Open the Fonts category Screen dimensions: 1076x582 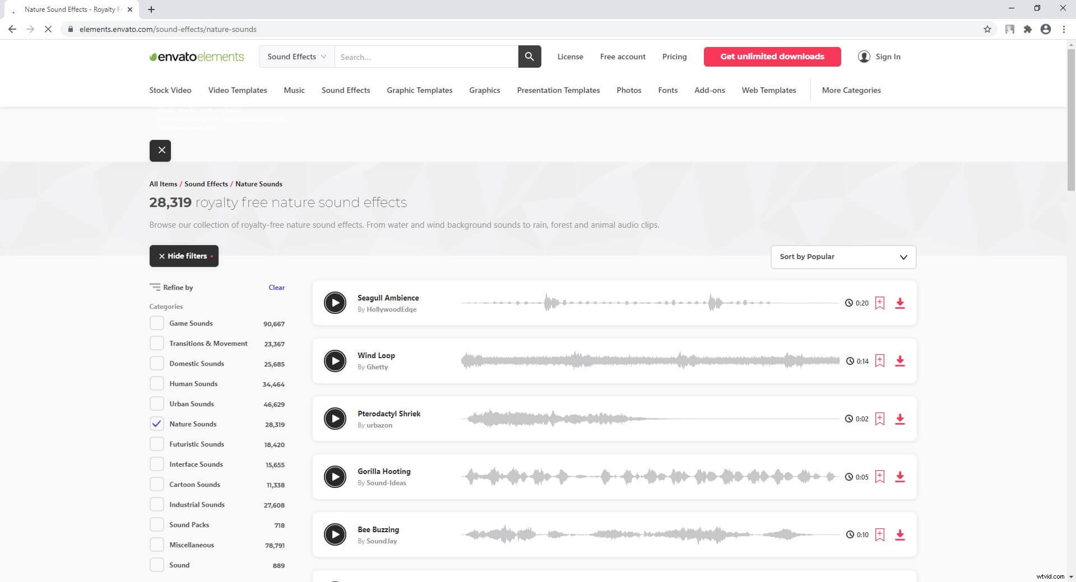click(667, 90)
